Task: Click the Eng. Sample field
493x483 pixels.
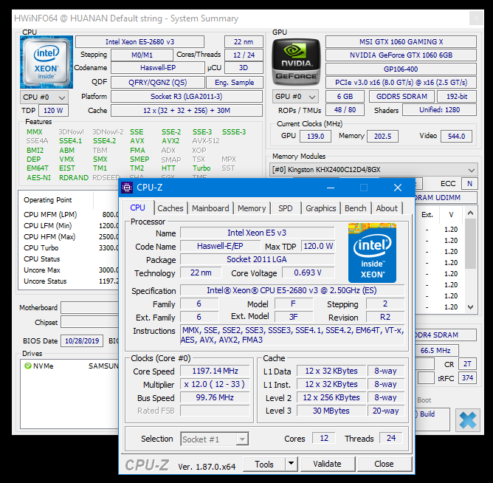Action: [235, 83]
